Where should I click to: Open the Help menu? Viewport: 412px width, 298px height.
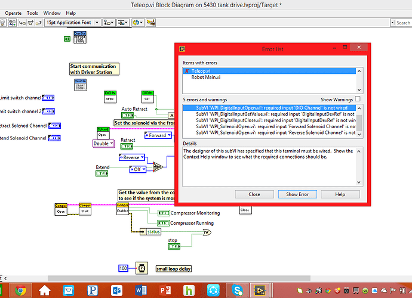70,13
